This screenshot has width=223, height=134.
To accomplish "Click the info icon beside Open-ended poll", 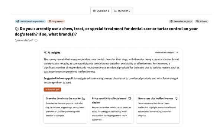I will point(36,40).
